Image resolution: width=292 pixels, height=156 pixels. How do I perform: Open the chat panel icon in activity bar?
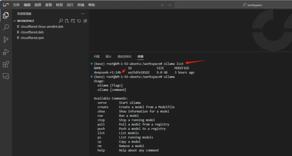click(x=6, y=76)
